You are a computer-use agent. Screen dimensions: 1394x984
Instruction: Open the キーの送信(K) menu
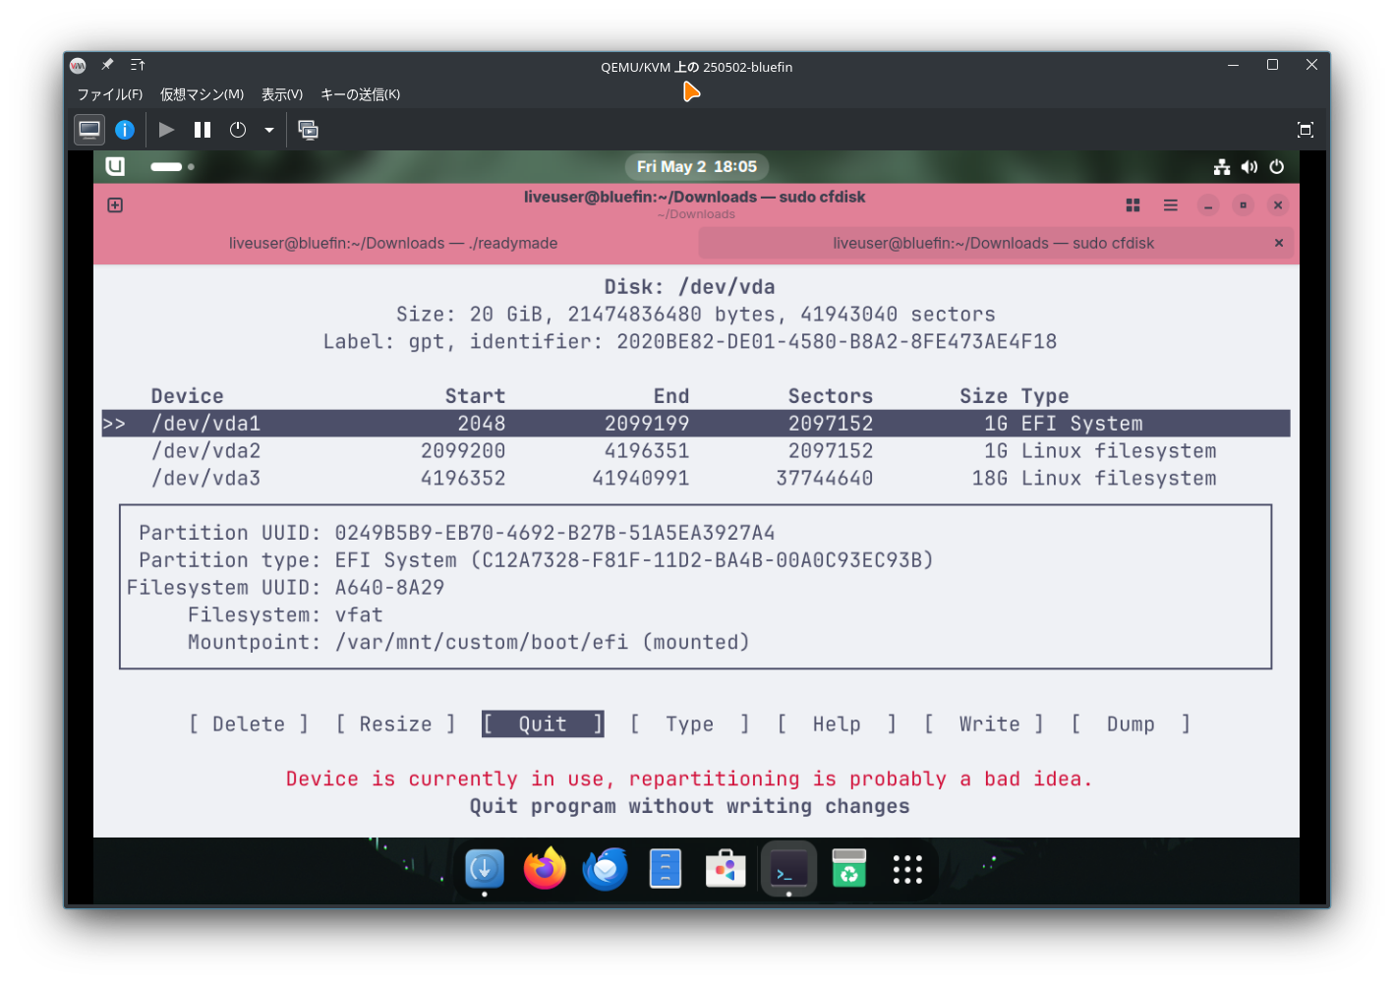coord(360,94)
